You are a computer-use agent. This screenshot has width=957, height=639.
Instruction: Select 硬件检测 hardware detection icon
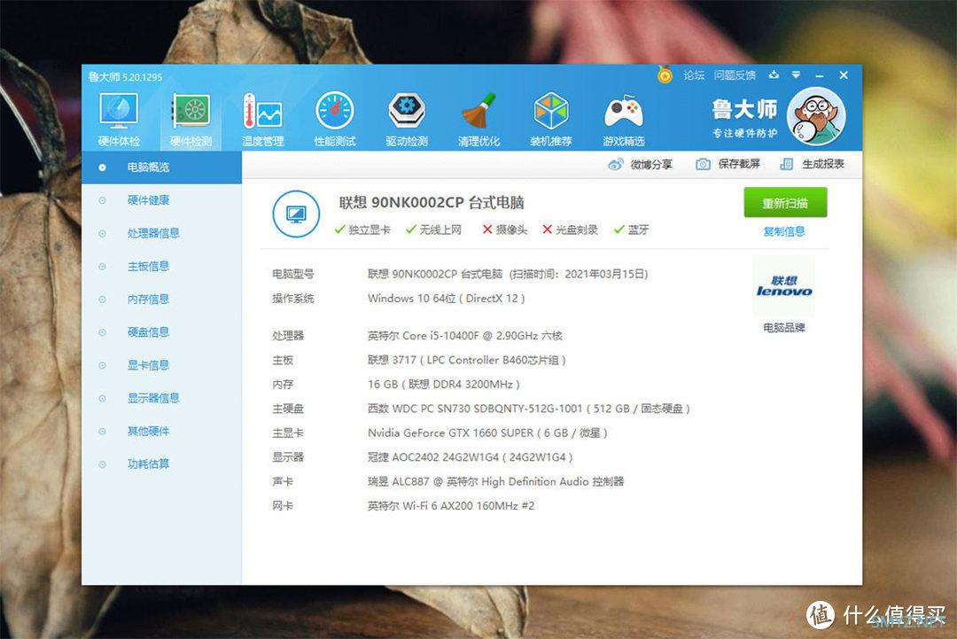[x=191, y=120]
